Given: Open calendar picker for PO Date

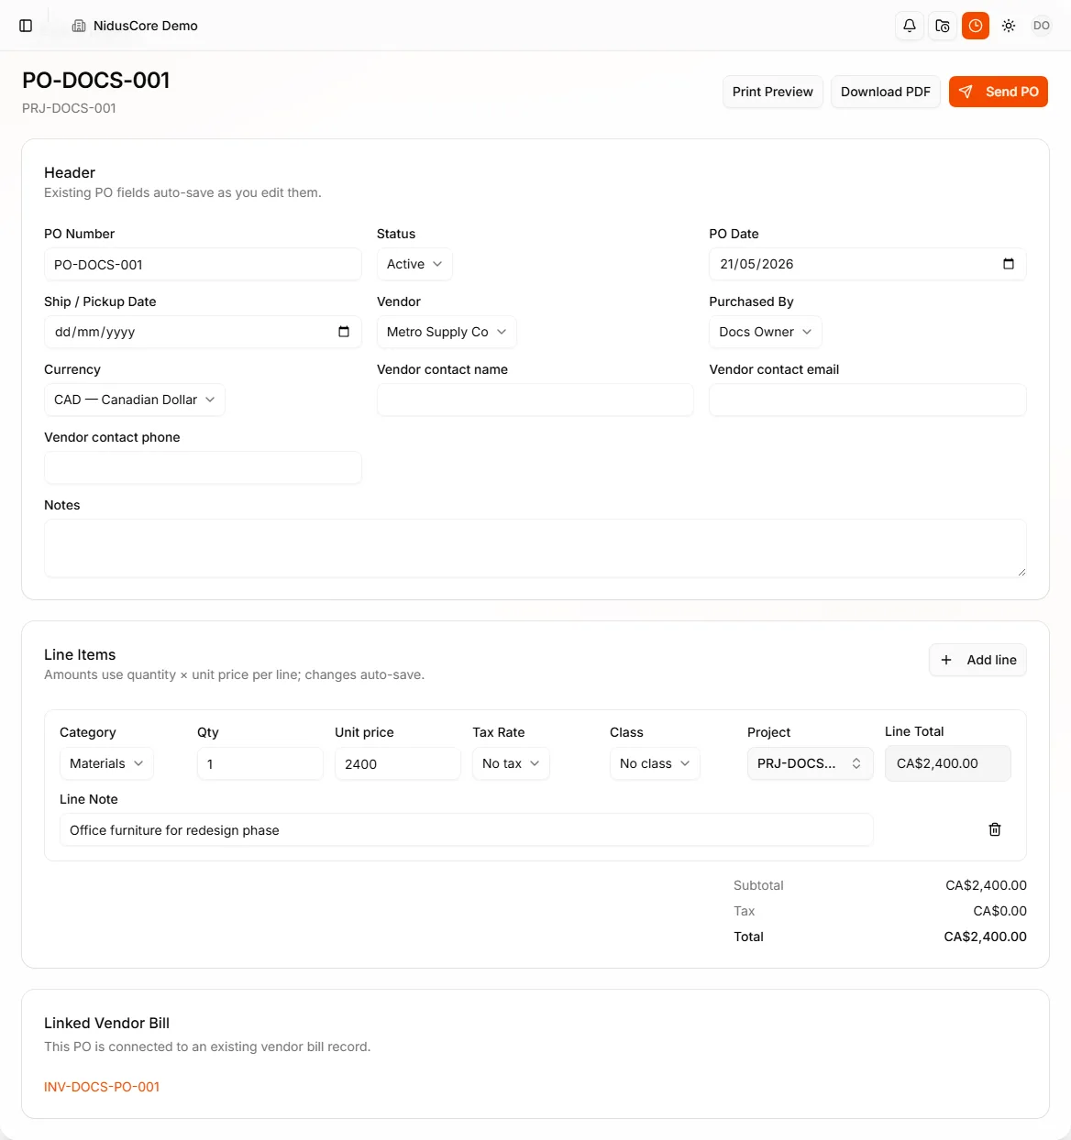Looking at the screenshot, I should 1009,264.
